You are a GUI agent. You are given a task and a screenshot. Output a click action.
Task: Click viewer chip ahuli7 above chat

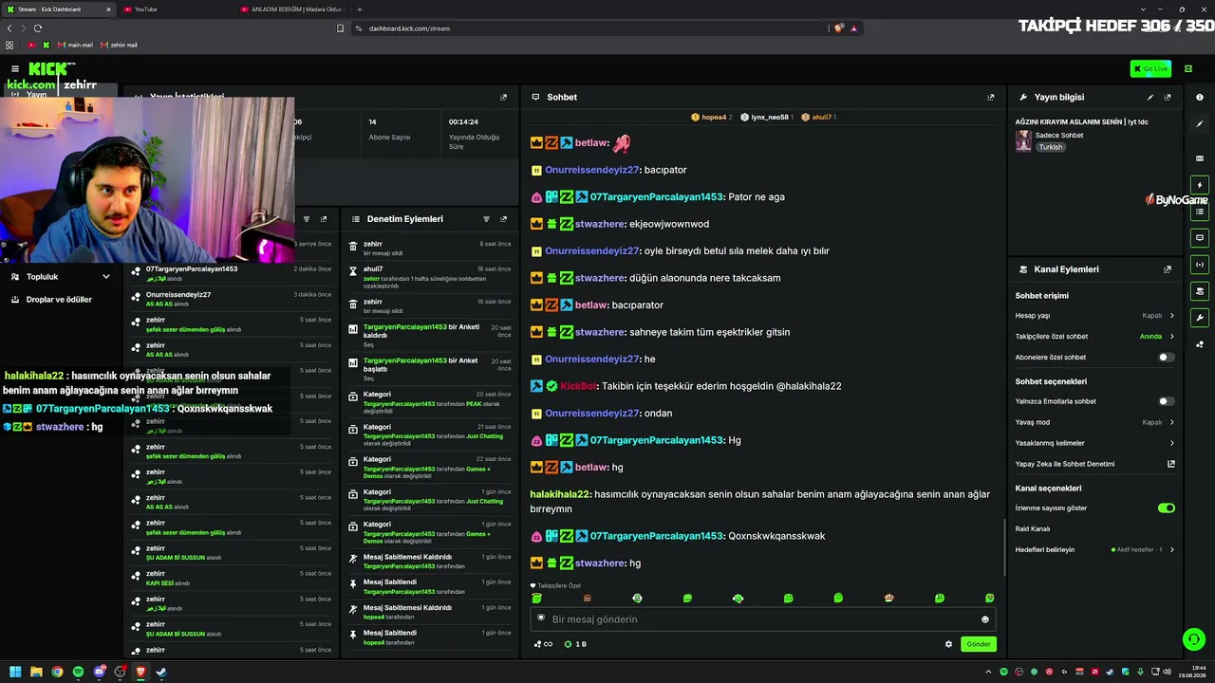click(817, 118)
